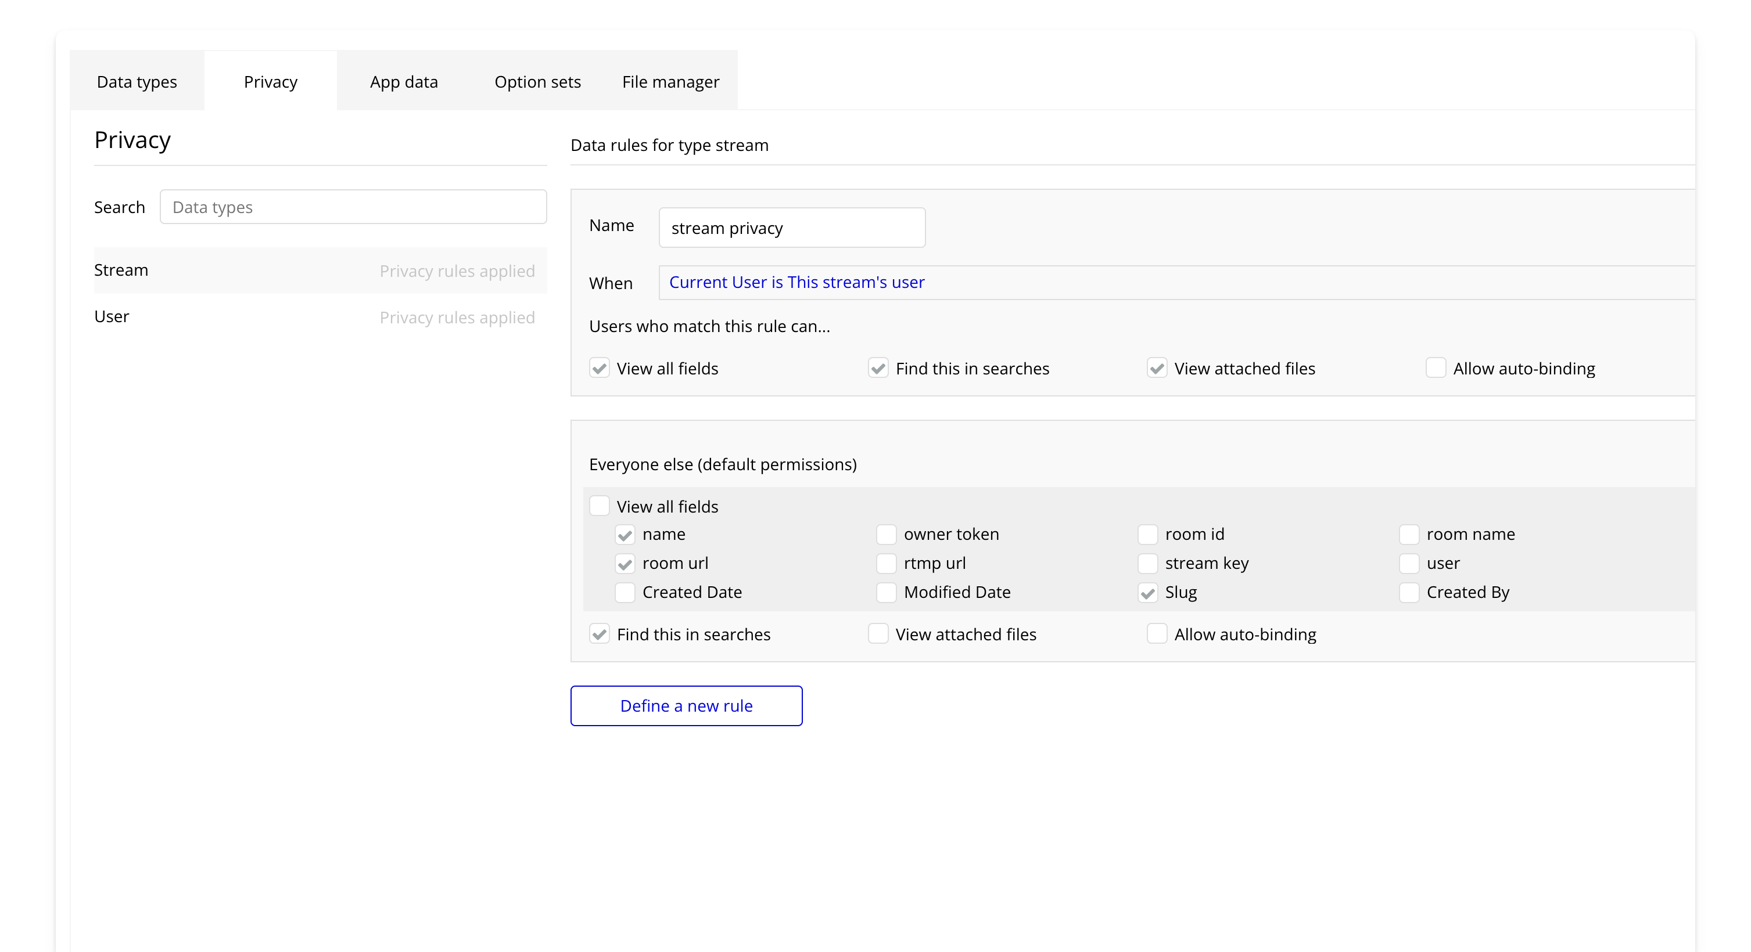The image size is (1751, 952).
Task: Uncheck the room url field checkbox
Action: (625, 564)
